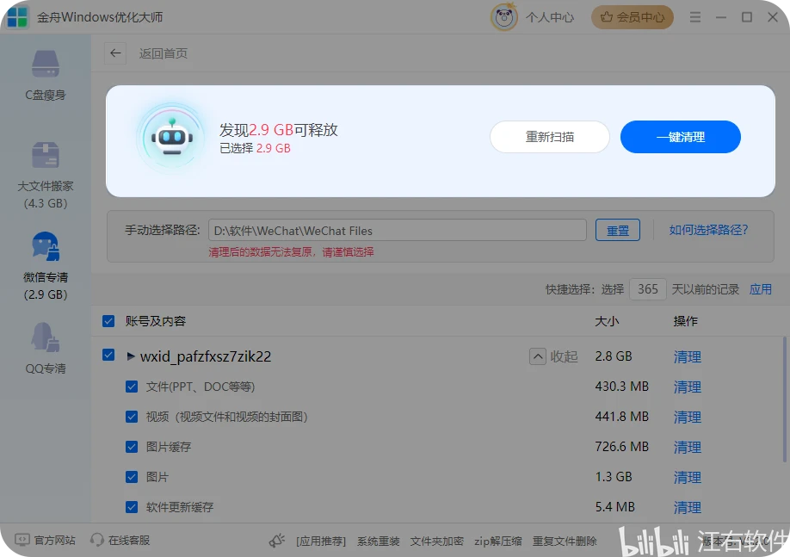
Task: Click 官方网站 monitor icon
Action: (22, 540)
